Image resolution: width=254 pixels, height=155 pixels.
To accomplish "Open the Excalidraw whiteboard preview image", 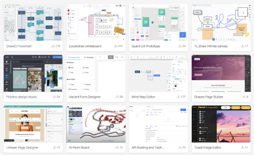I will tap(96, 22).
